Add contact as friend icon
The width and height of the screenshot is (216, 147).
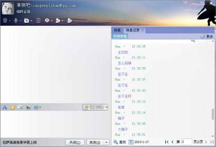pyautogui.click(x=69, y=20)
